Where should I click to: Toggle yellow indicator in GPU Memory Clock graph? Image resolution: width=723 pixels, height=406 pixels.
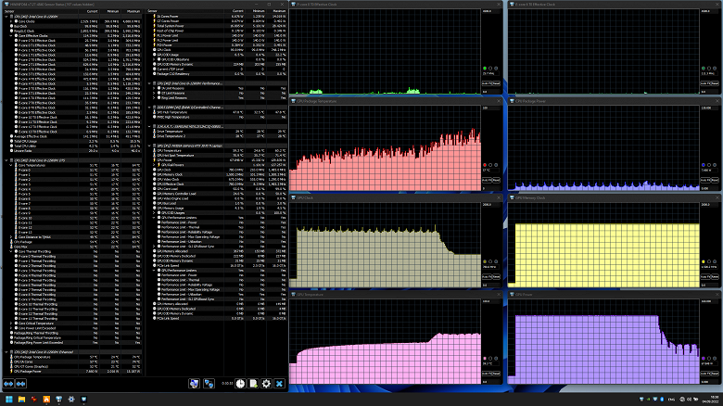(x=704, y=261)
